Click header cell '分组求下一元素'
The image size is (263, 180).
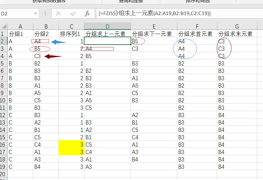coord(154,34)
